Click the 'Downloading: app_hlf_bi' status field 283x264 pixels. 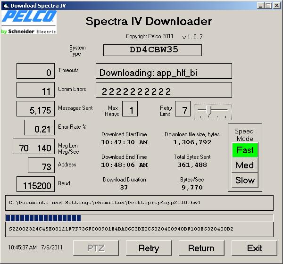click(x=164, y=71)
